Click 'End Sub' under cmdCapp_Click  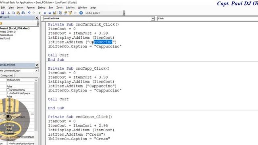pos(56,108)
